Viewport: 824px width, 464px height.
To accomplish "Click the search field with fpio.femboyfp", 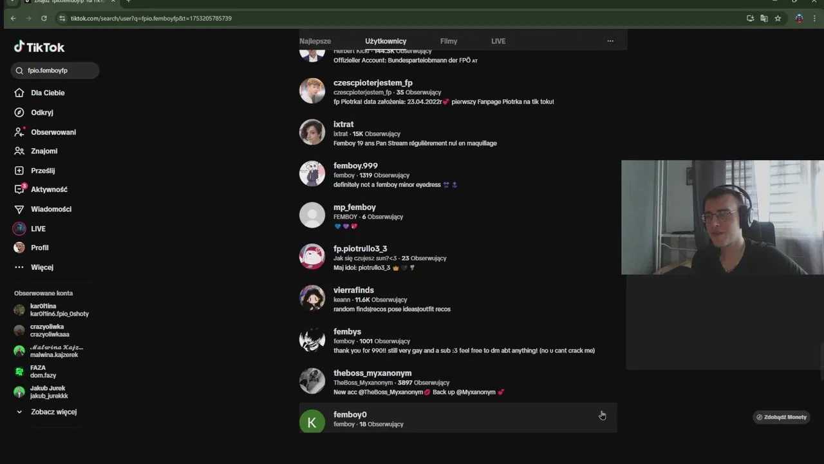I will click(x=55, y=70).
